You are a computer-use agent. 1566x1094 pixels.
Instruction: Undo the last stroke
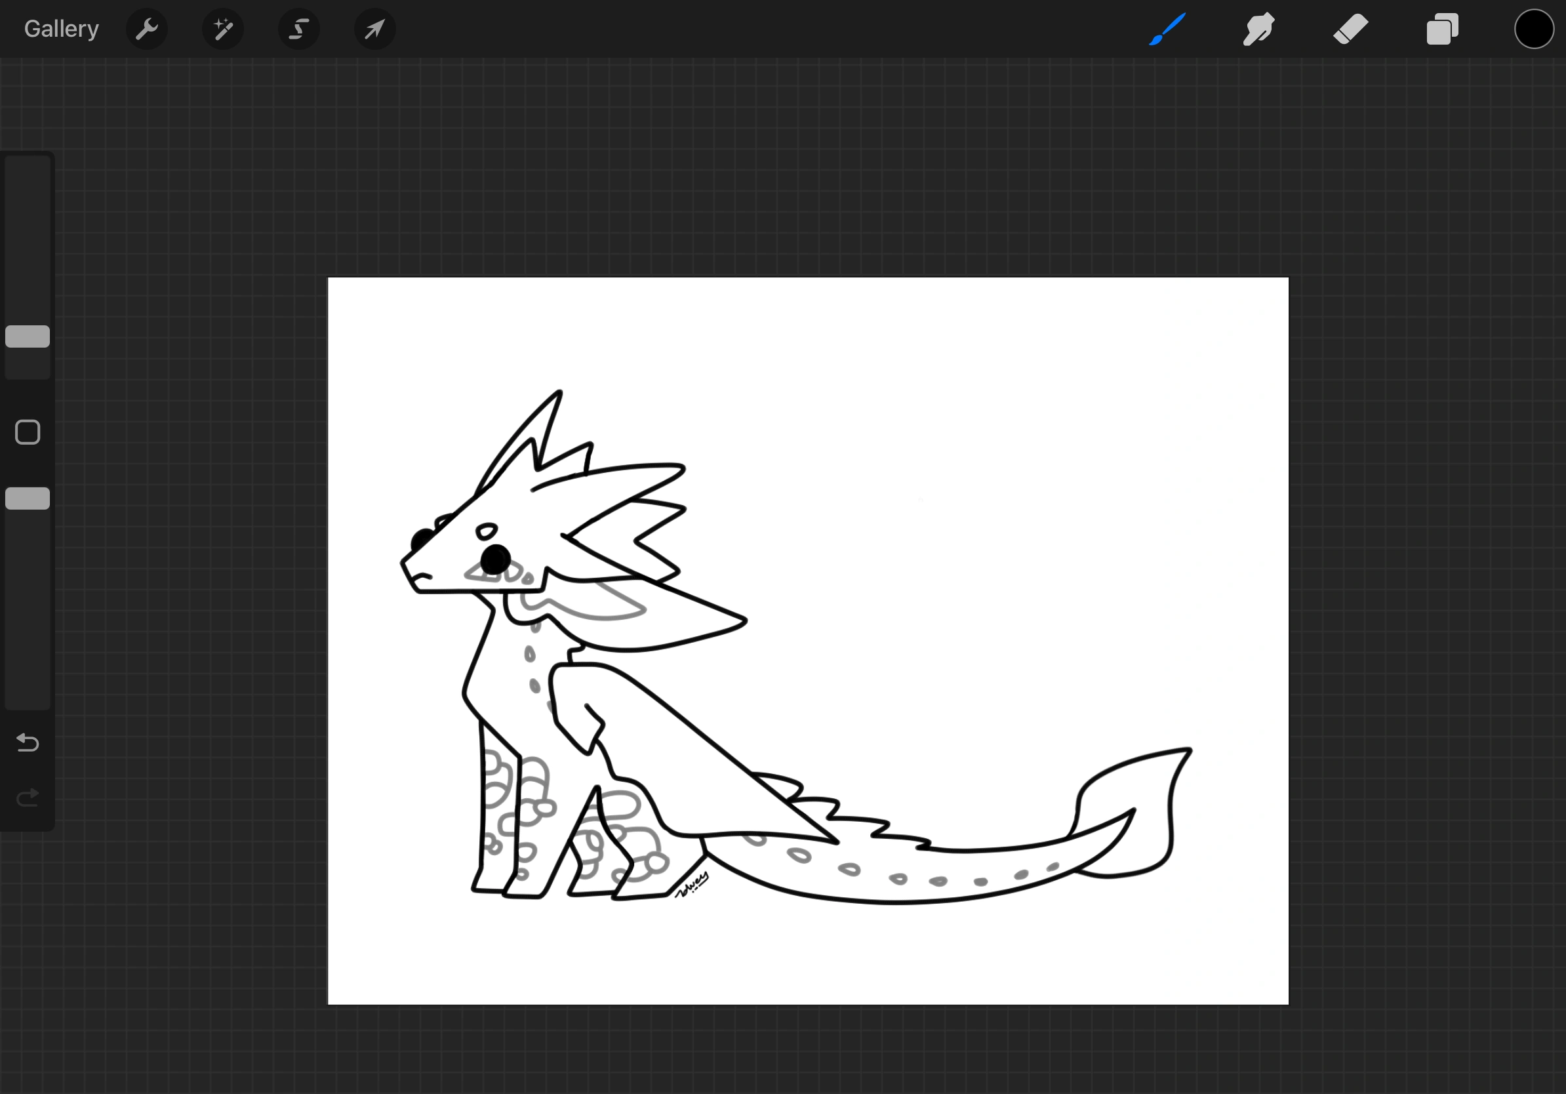point(28,742)
